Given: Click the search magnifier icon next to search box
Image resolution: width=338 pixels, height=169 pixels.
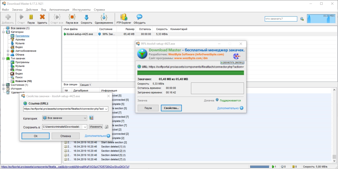Looking at the screenshot, I should [x=302, y=19].
